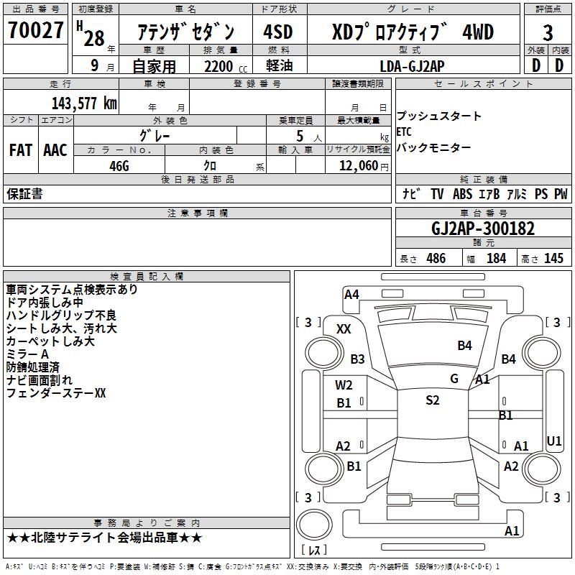Select the interior grade D under 内装
Screen dimensions: 575x575
point(559,65)
